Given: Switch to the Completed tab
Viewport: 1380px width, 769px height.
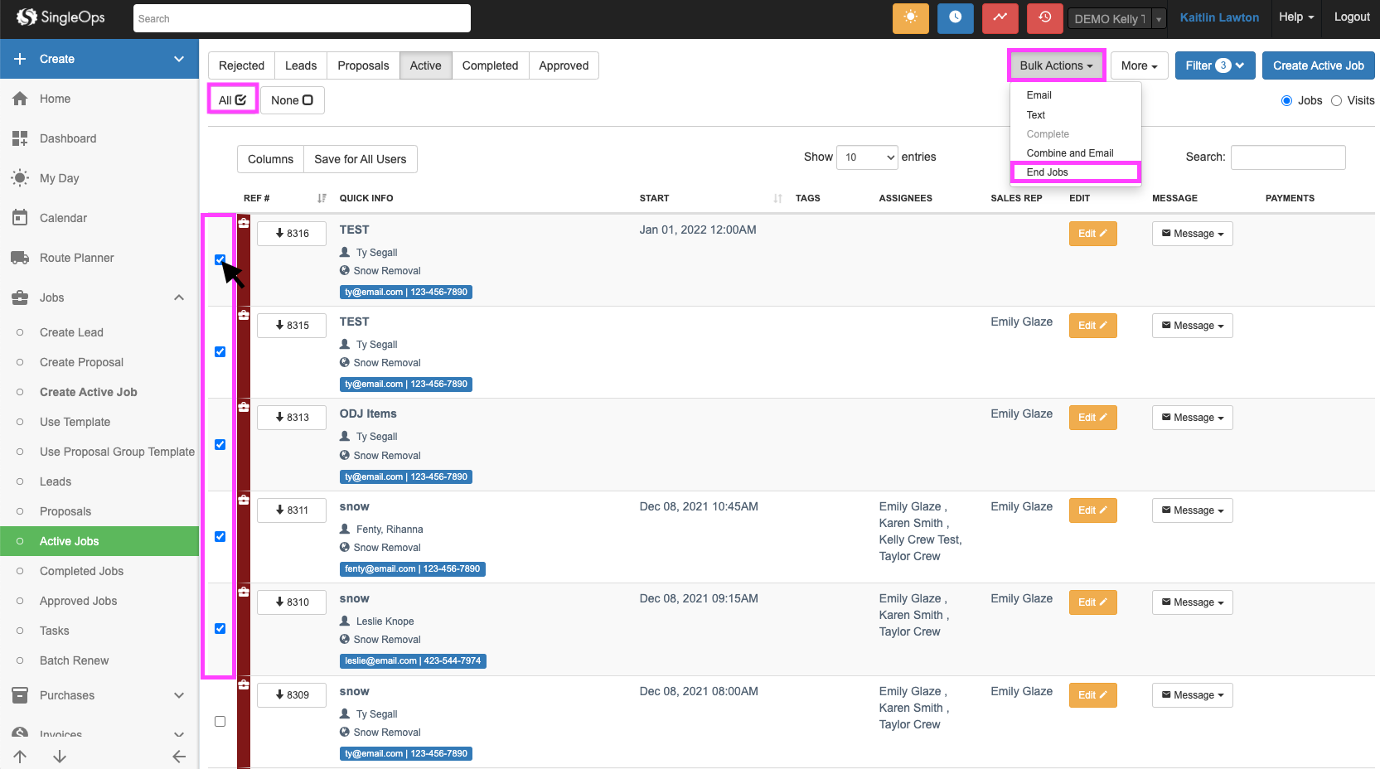Looking at the screenshot, I should (490, 65).
